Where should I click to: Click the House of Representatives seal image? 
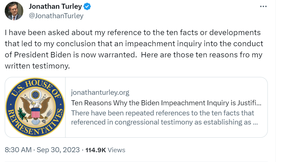click(35, 107)
